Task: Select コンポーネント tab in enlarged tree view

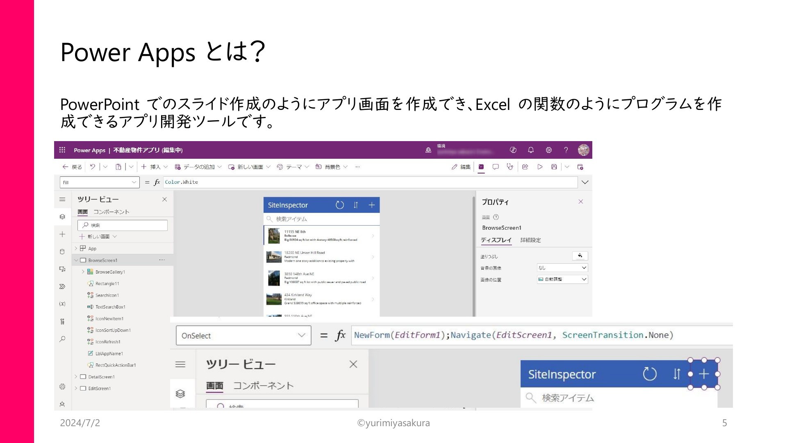Action: (x=264, y=386)
